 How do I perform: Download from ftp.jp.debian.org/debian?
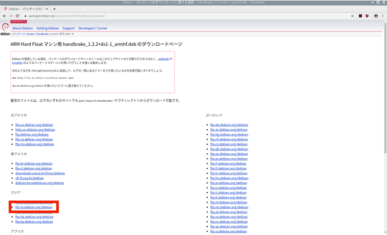[34, 207]
